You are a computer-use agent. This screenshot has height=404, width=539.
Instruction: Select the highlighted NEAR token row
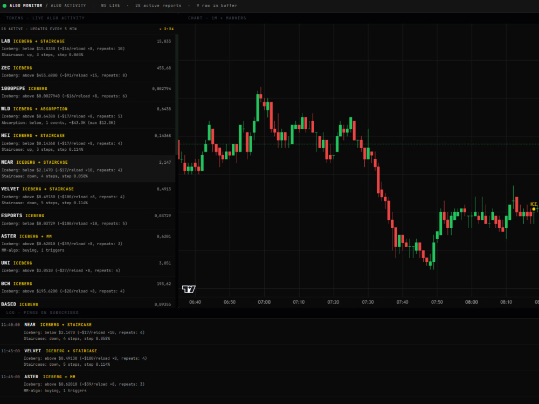[x=88, y=169]
